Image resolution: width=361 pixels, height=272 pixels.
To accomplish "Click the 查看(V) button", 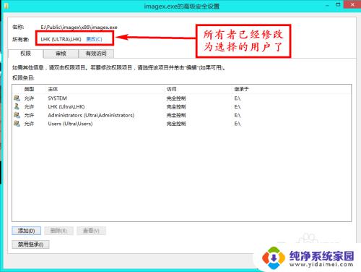I will click(91, 231).
